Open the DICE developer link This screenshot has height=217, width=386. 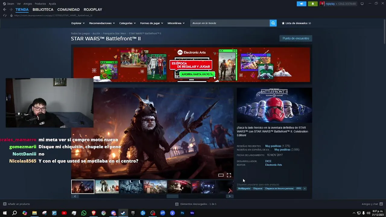[x=268, y=161]
